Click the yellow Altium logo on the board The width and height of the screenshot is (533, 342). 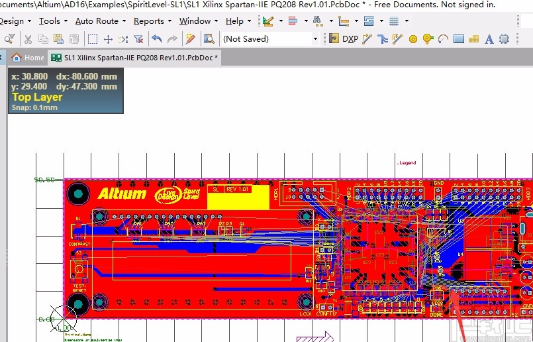122,194
